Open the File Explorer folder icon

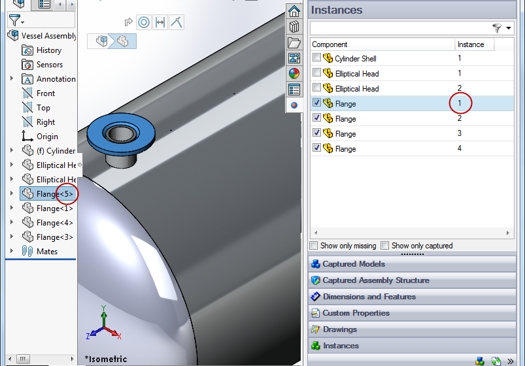tap(294, 42)
